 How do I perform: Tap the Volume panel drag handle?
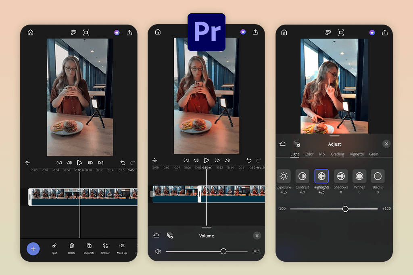(206, 227)
